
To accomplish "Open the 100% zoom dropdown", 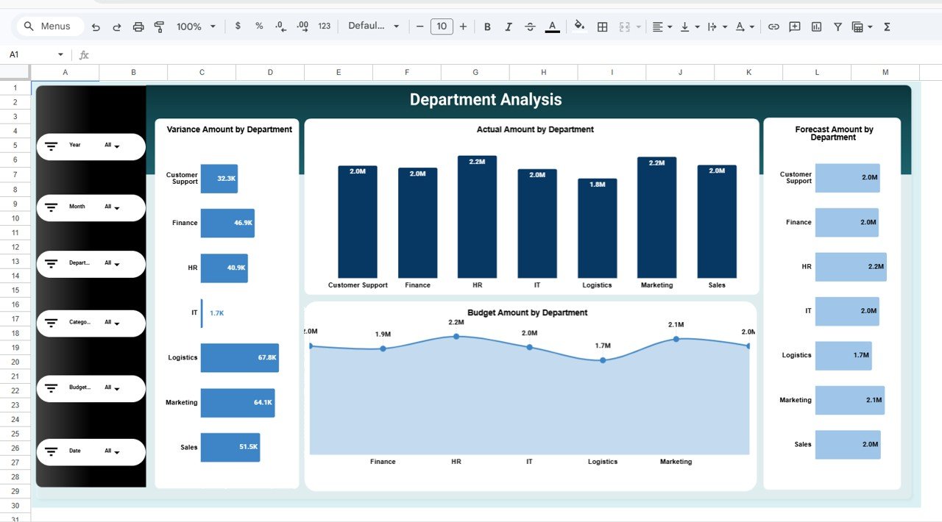I will 195,26.
